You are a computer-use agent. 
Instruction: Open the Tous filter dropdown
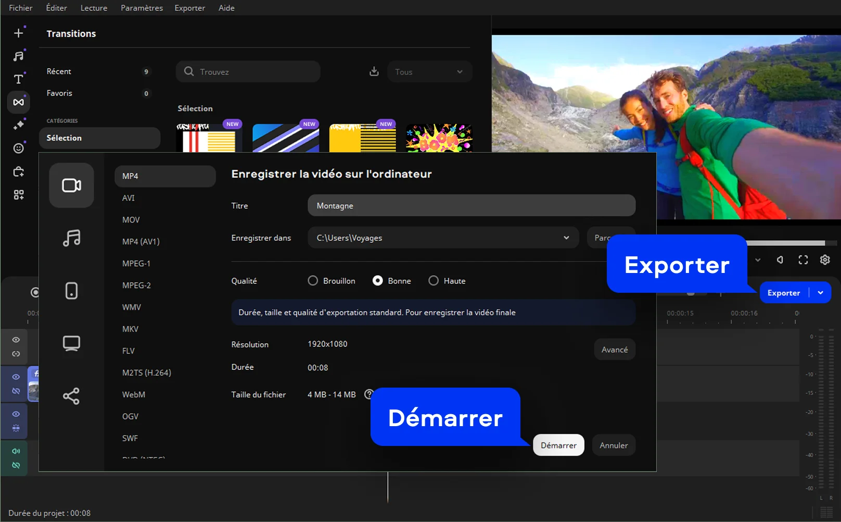[x=429, y=72]
